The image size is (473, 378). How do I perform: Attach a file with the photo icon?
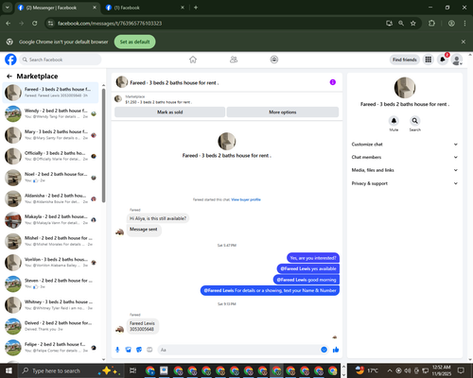tap(129, 350)
